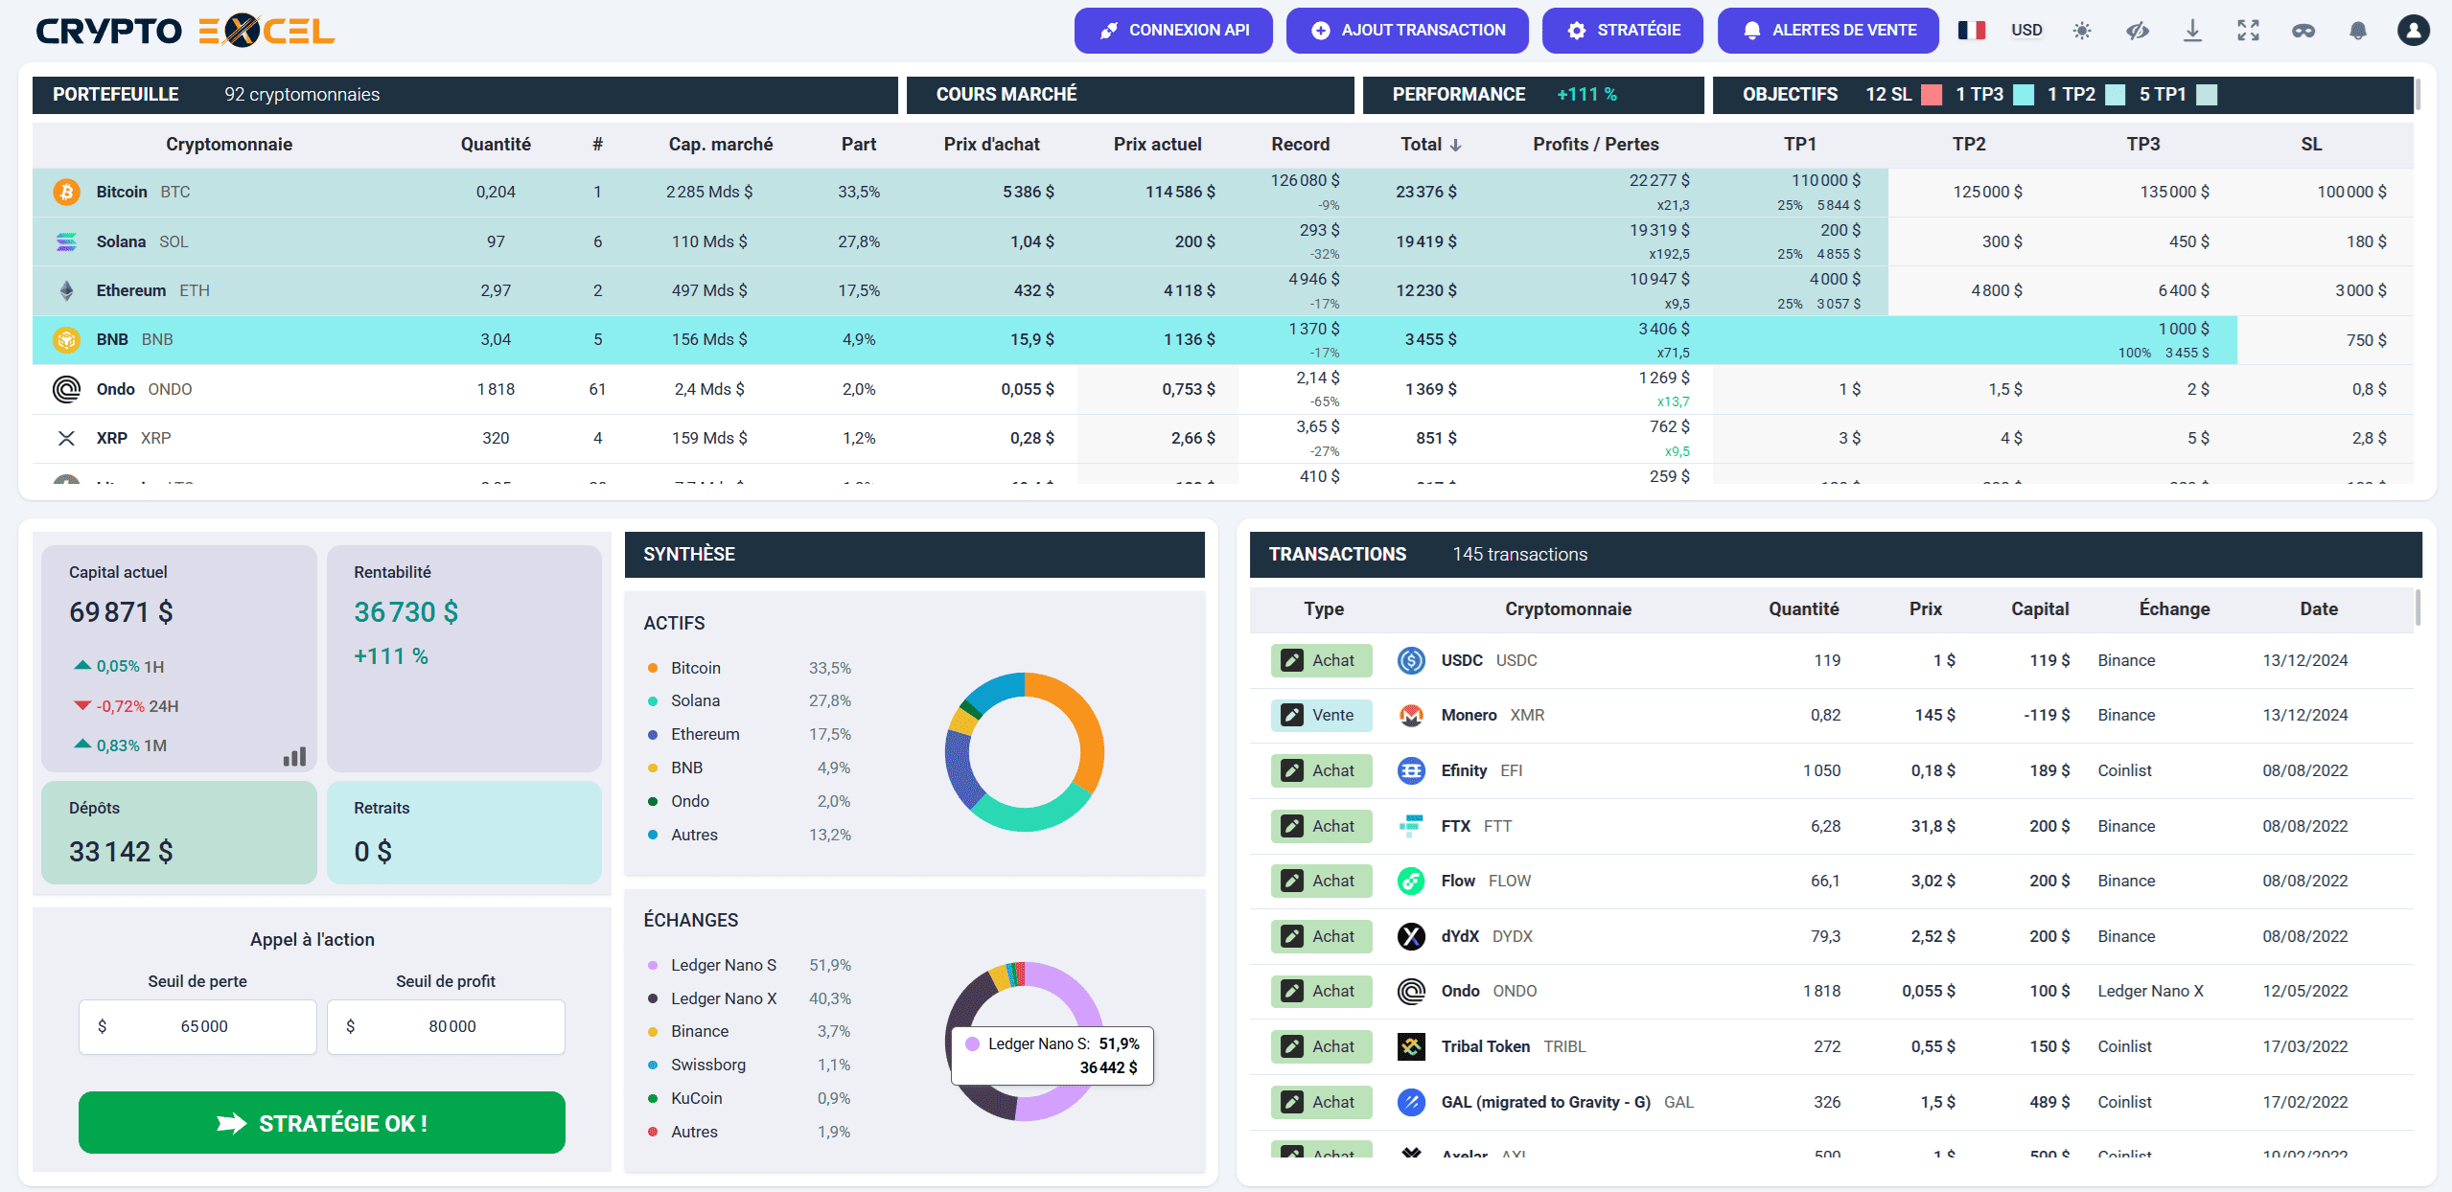Open the USD currency selector

(2025, 30)
